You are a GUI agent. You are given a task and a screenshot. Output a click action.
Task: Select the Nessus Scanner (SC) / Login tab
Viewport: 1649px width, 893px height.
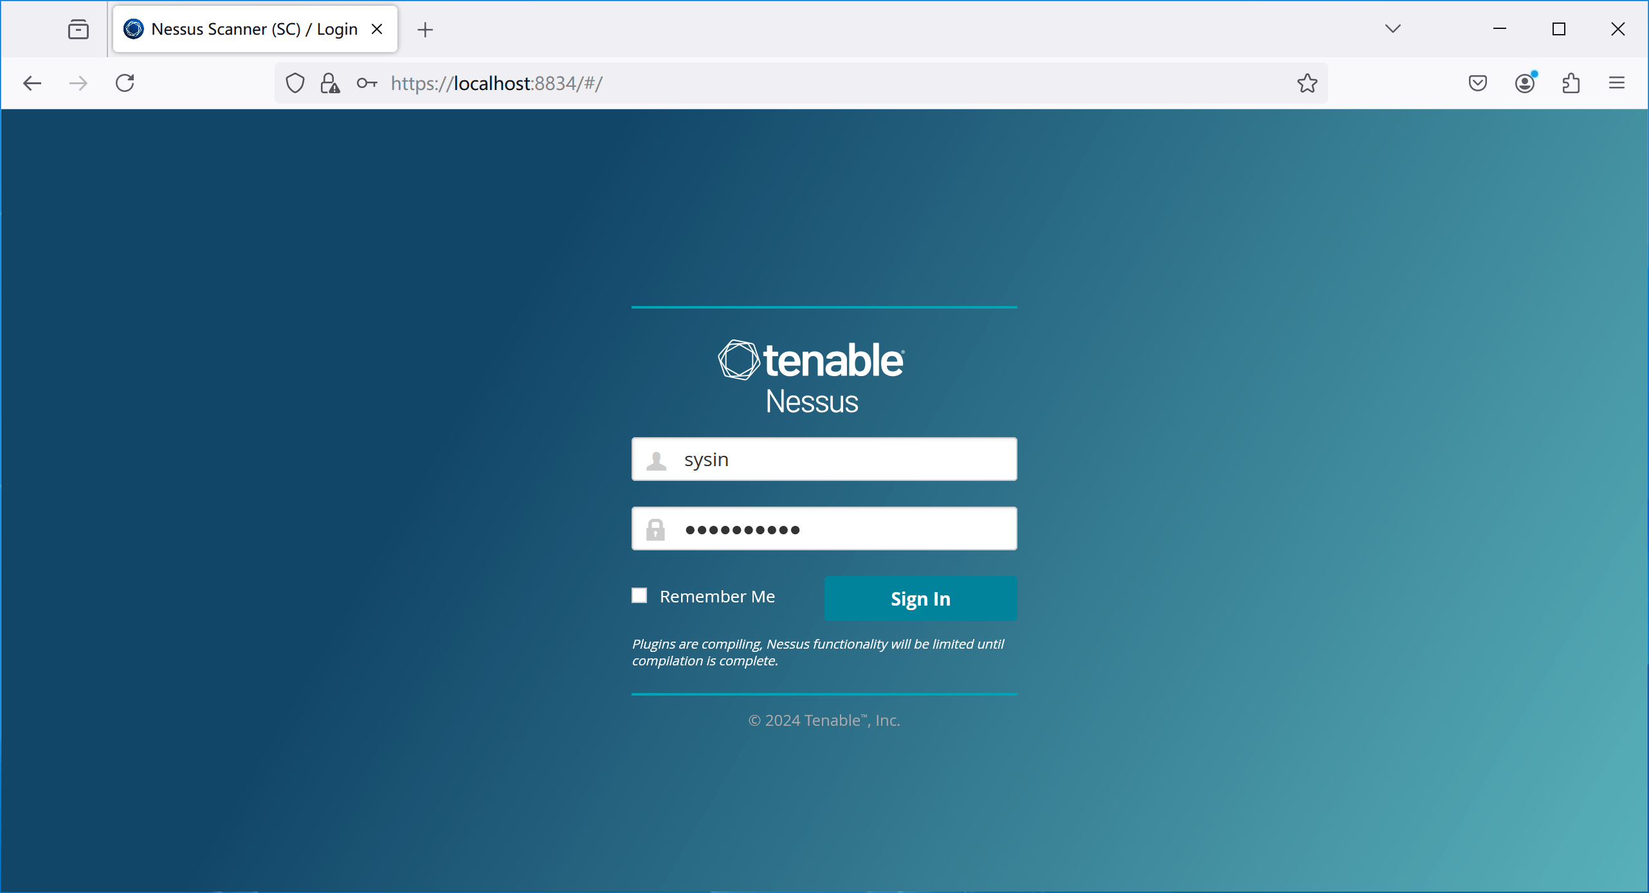244,28
